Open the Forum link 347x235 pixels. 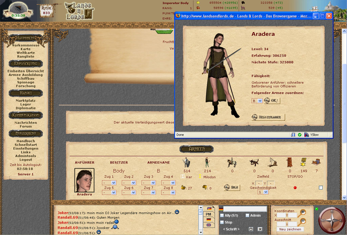point(26,126)
